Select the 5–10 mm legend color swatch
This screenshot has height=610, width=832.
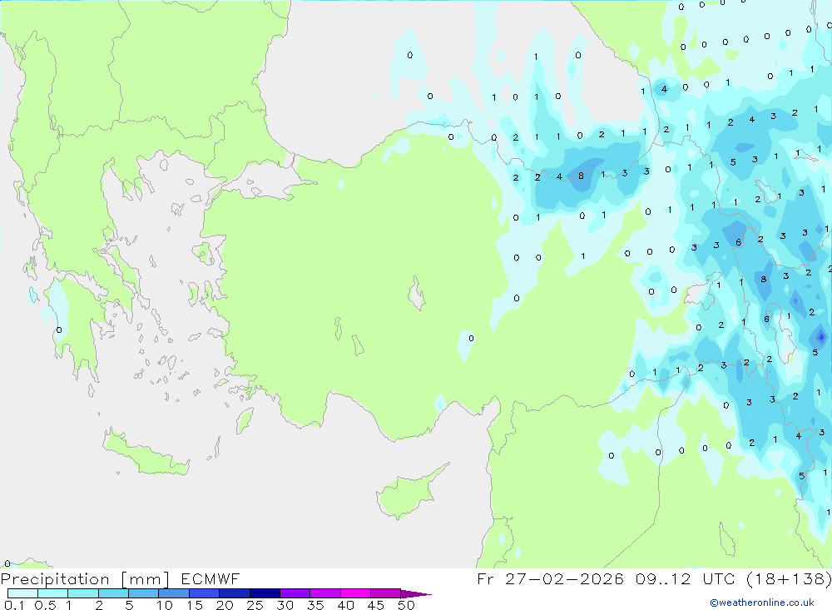pos(144,593)
